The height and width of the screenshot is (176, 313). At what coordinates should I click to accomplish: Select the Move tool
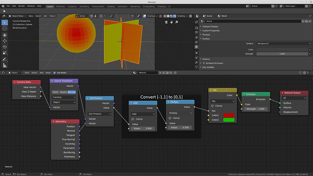[5, 41]
